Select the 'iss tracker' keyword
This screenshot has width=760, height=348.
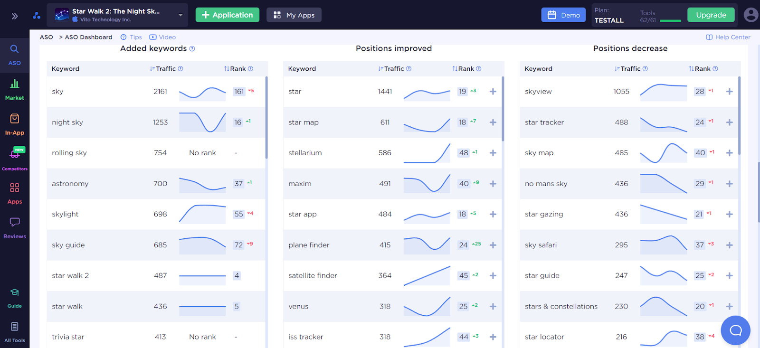tap(306, 337)
